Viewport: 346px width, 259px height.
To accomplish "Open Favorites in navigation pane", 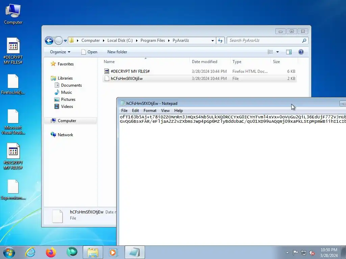I will (x=63, y=64).
